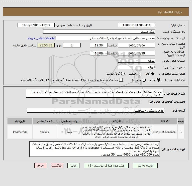The width and height of the screenshot is (192, 186).
Task: Click the response deadline date 1400/07/04
Action: pos(137,45)
